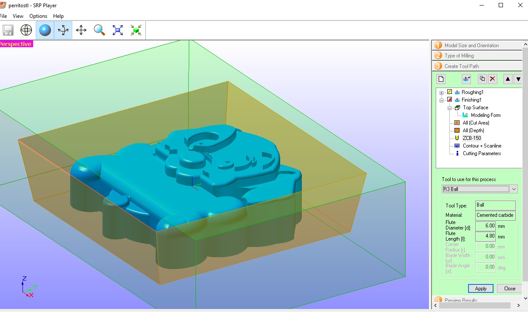Click the Apply button
The height and width of the screenshot is (312, 528).
click(x=481, y=288)
